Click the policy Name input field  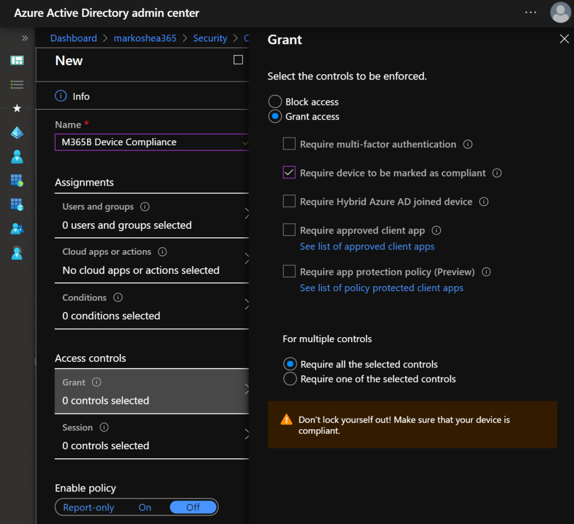[149, 143]
